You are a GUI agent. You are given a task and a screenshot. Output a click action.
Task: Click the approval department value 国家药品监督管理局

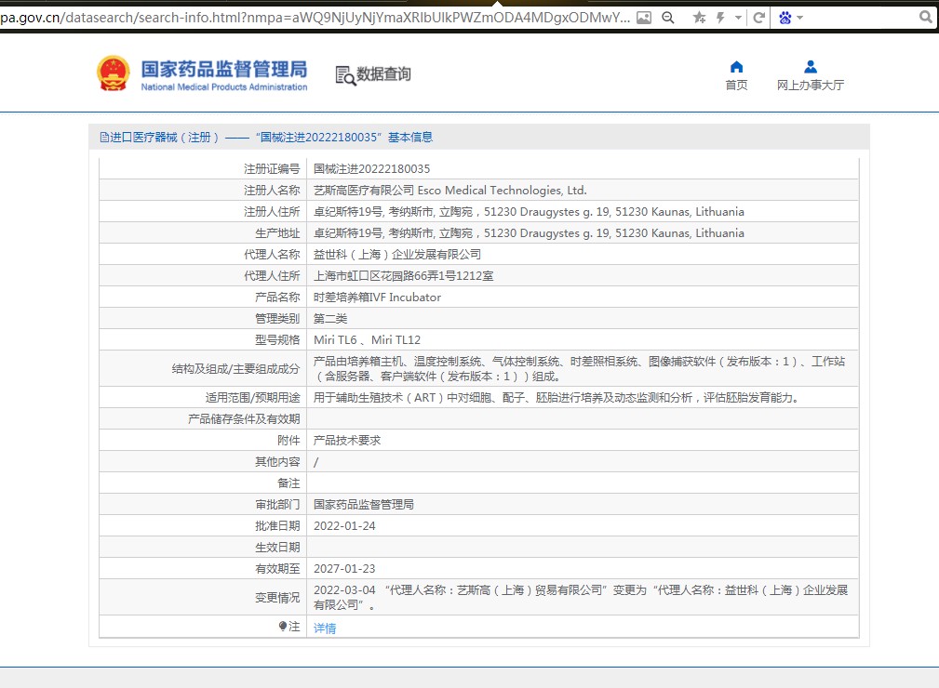pyautogui.click(x=364, y=504)
